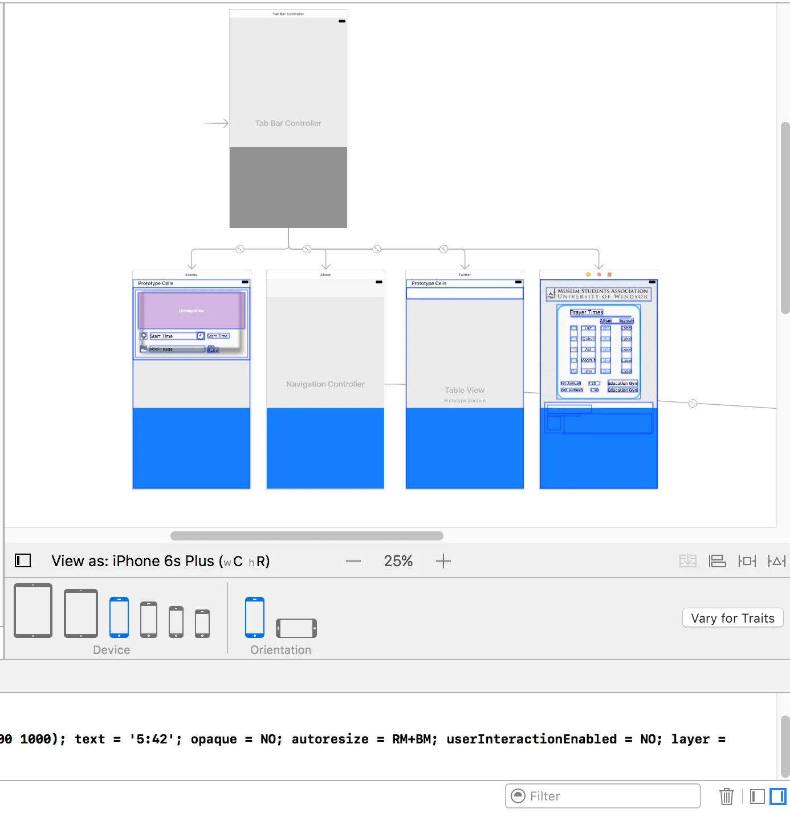Click the red Exit dock icon
The width and height of the screenshot is (790, 813).
pyautogui.click(x=609, y=275)
